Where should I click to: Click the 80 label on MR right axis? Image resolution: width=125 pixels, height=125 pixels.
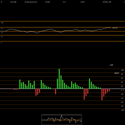(122, 74)
